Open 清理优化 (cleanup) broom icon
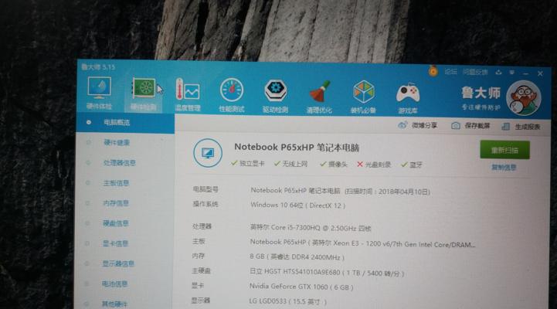 pyautogui.click(x=320, y=92)
